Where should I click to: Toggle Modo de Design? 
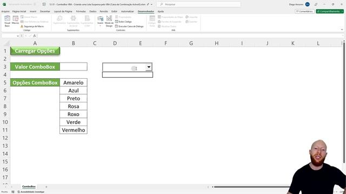point(109,21)
